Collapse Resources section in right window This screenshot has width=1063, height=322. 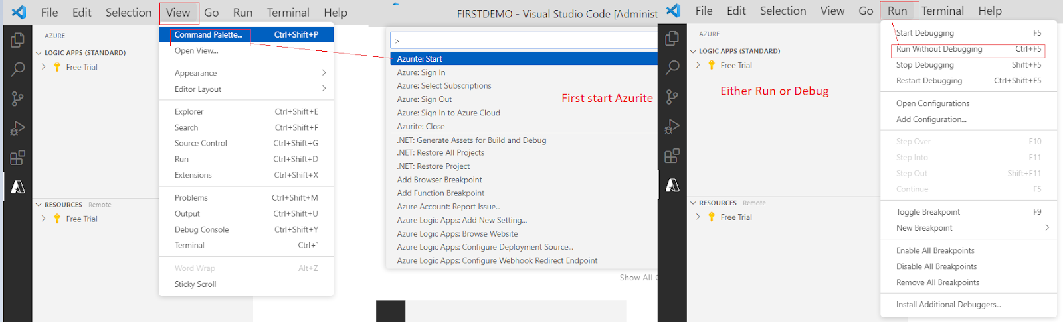(693, 203)
